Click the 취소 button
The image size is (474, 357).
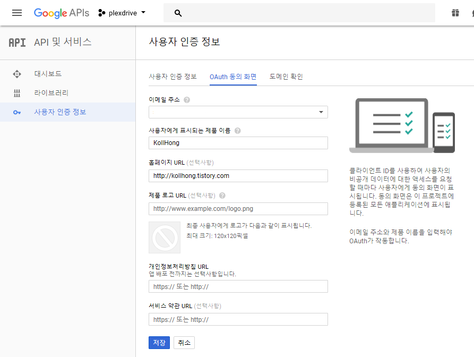[x=184, y=343]
